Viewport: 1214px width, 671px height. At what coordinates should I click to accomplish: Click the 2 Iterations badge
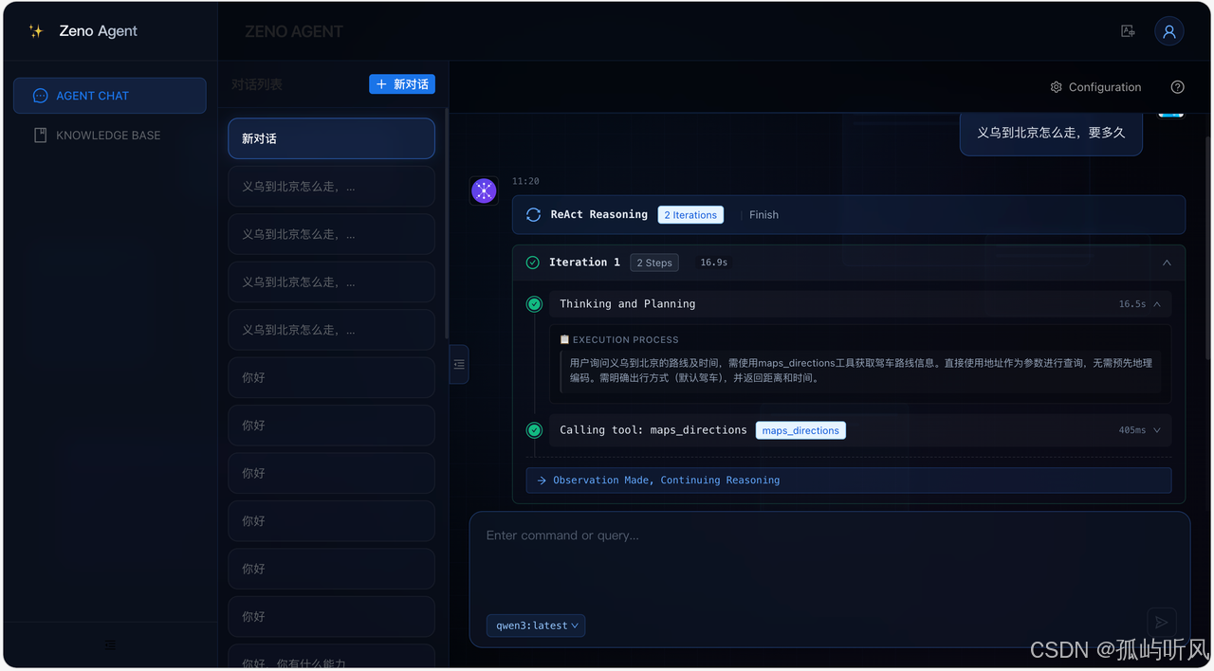(690, 215)
